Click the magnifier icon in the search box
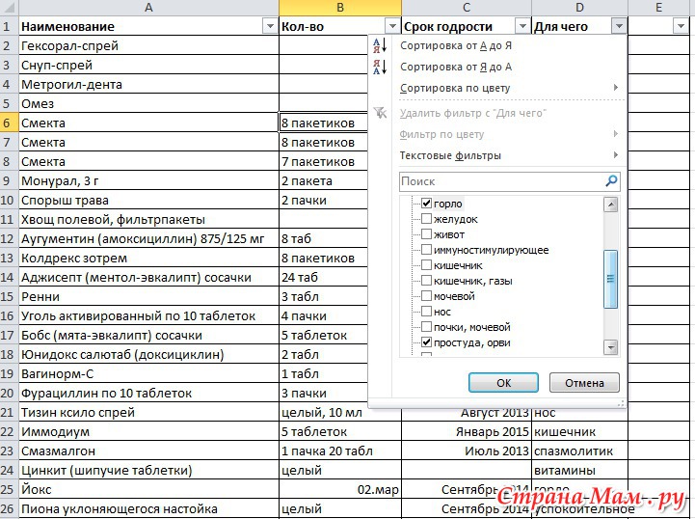The image size is (695, 519). 611,181
